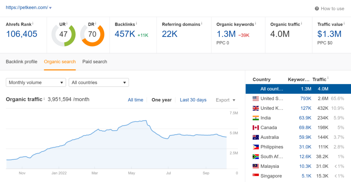
Task: Select the One year range
Action: (162, 100)
